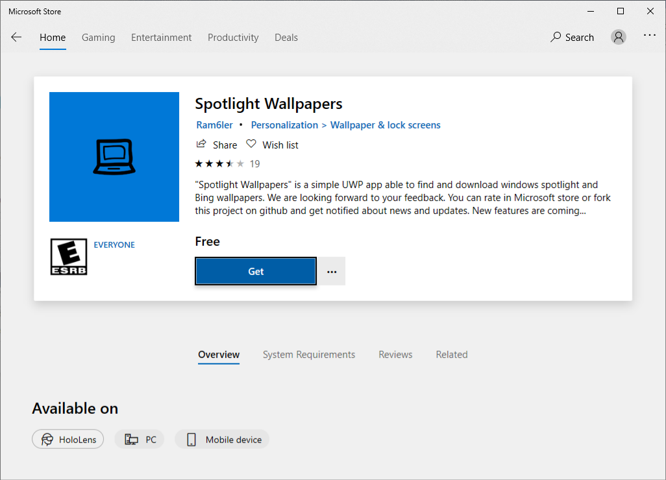
Task: Close the Microsoft Store window
Action: [x=650, y=12]
